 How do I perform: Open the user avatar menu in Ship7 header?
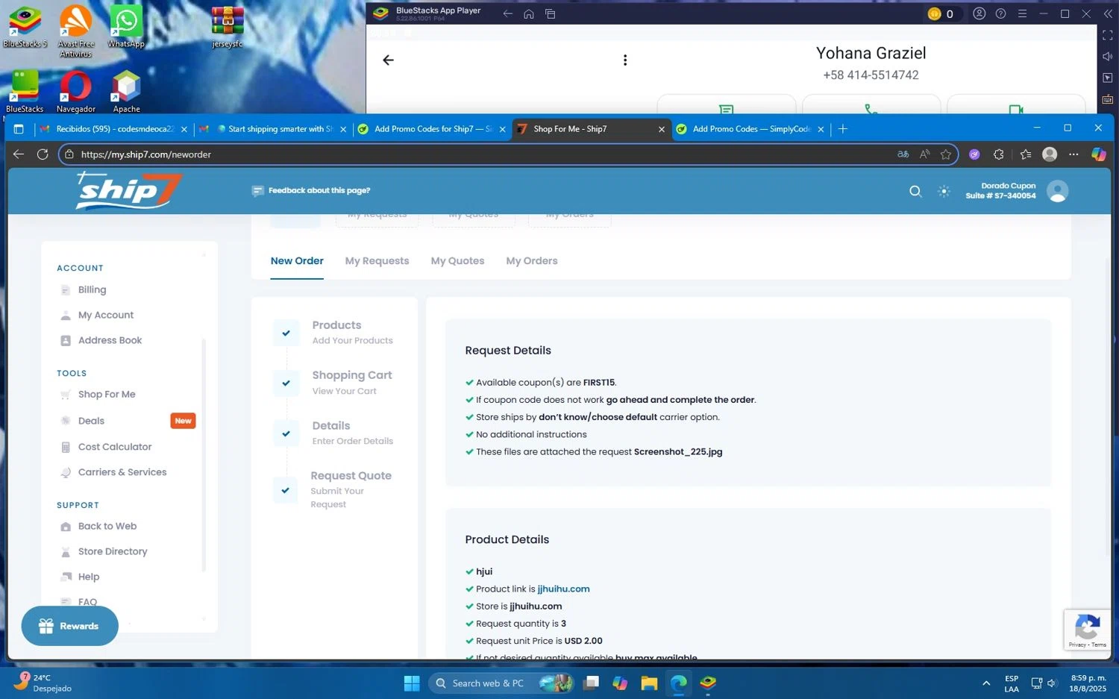tap(1057, 191)
